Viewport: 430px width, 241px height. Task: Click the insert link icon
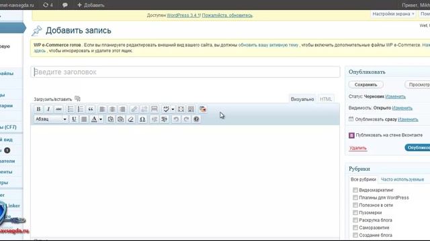(x=134, y=109)
